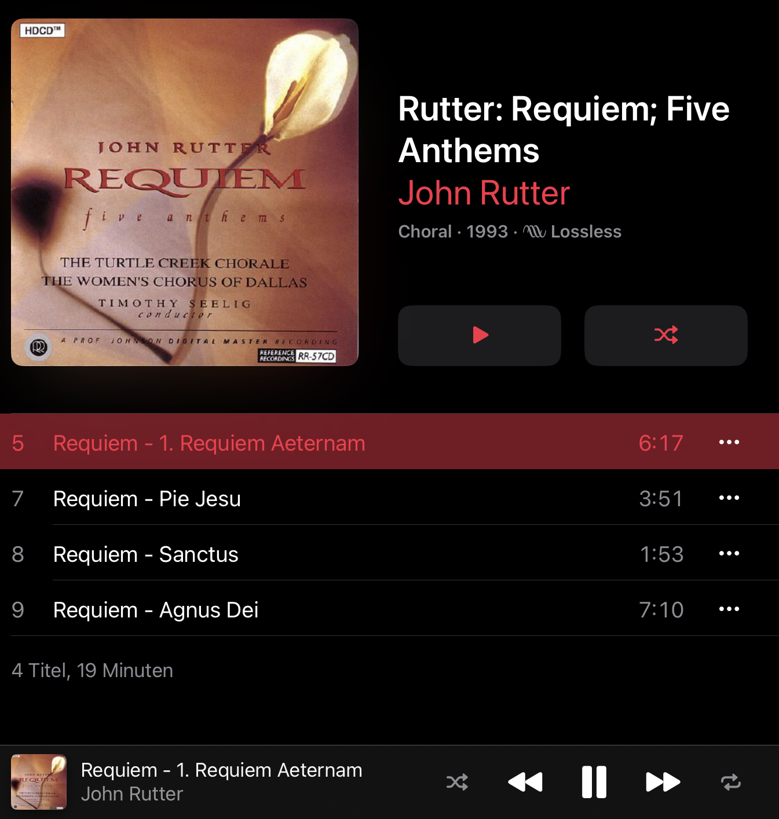
Task: Open more options for Pie Jesu track
Action: coord(729,498)
